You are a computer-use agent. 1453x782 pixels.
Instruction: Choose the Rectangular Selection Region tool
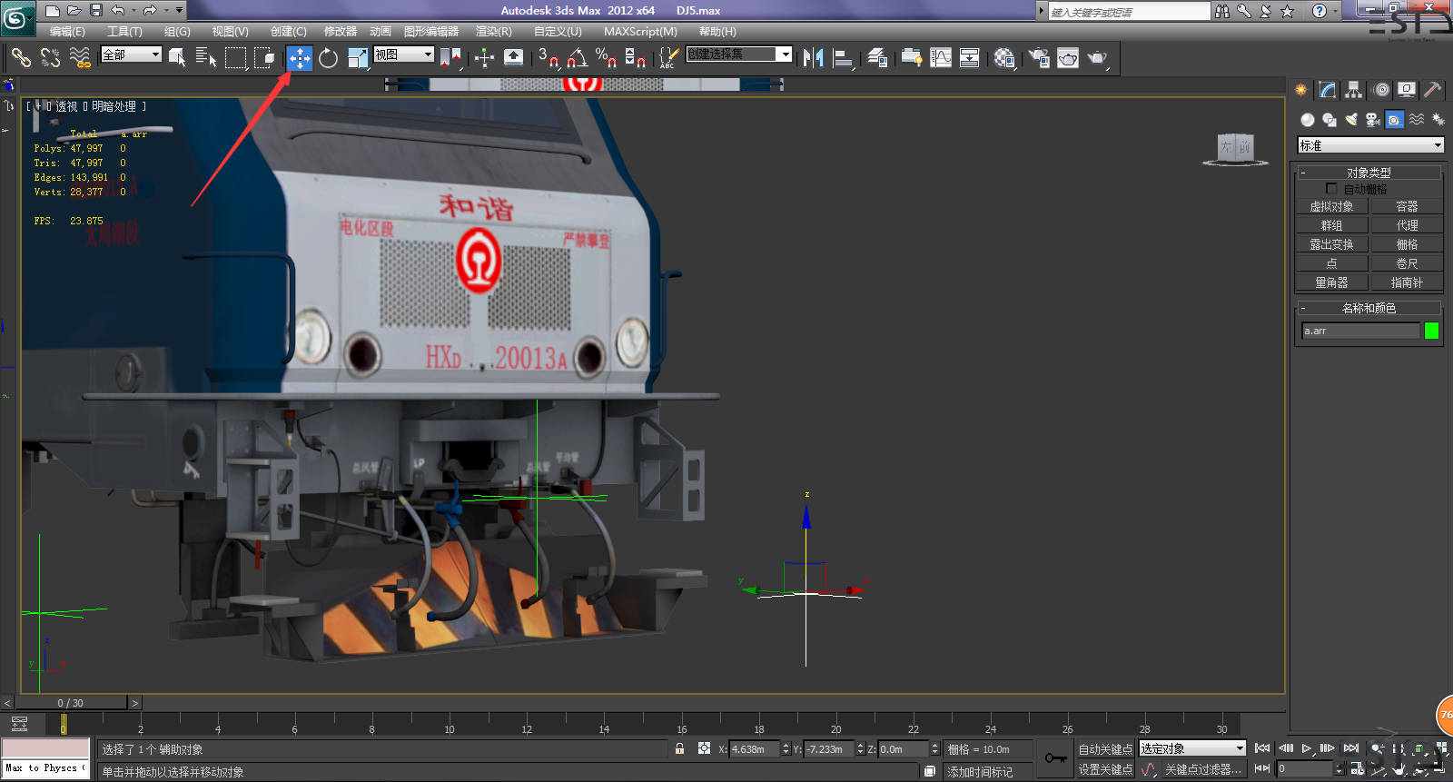click(x=235, y=58)
